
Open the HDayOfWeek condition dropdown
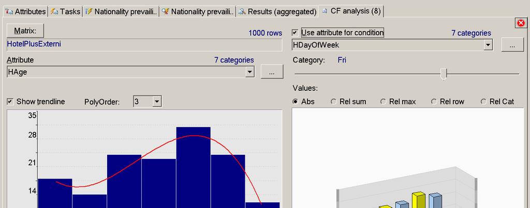pyautogui.click(x=488, y=45)
